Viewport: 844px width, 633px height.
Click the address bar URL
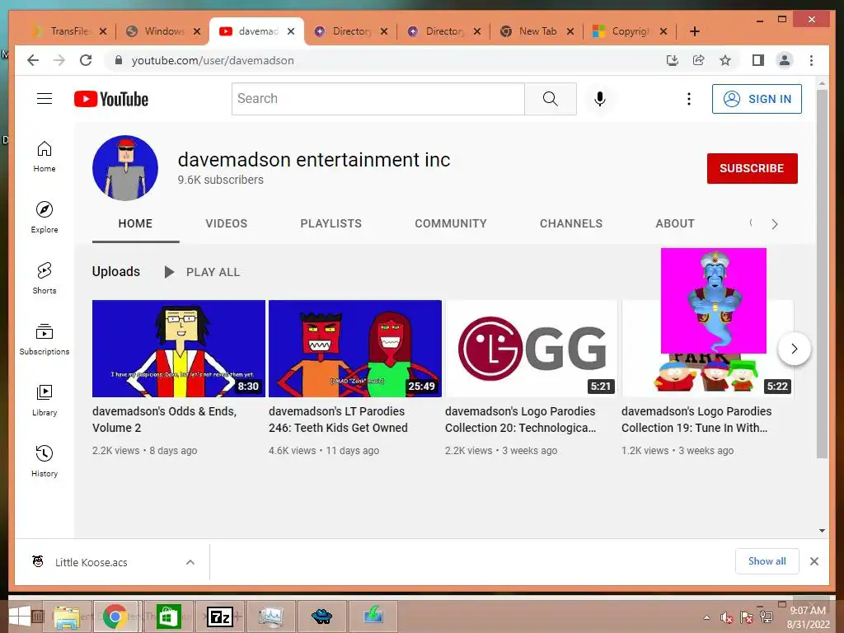tap(213, 60)
